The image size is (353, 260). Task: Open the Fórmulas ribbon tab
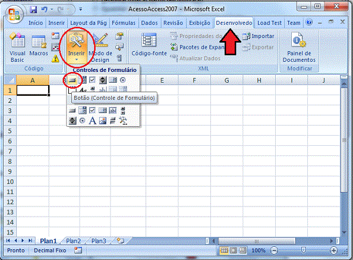[124, 23]
